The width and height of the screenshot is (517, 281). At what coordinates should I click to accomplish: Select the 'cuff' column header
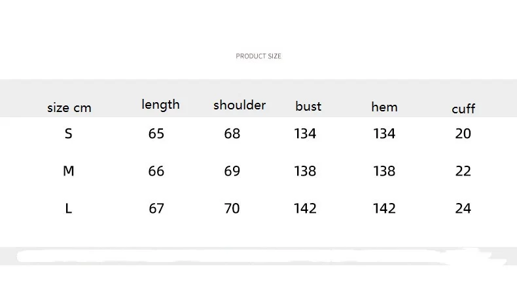(x=463, y=109)
